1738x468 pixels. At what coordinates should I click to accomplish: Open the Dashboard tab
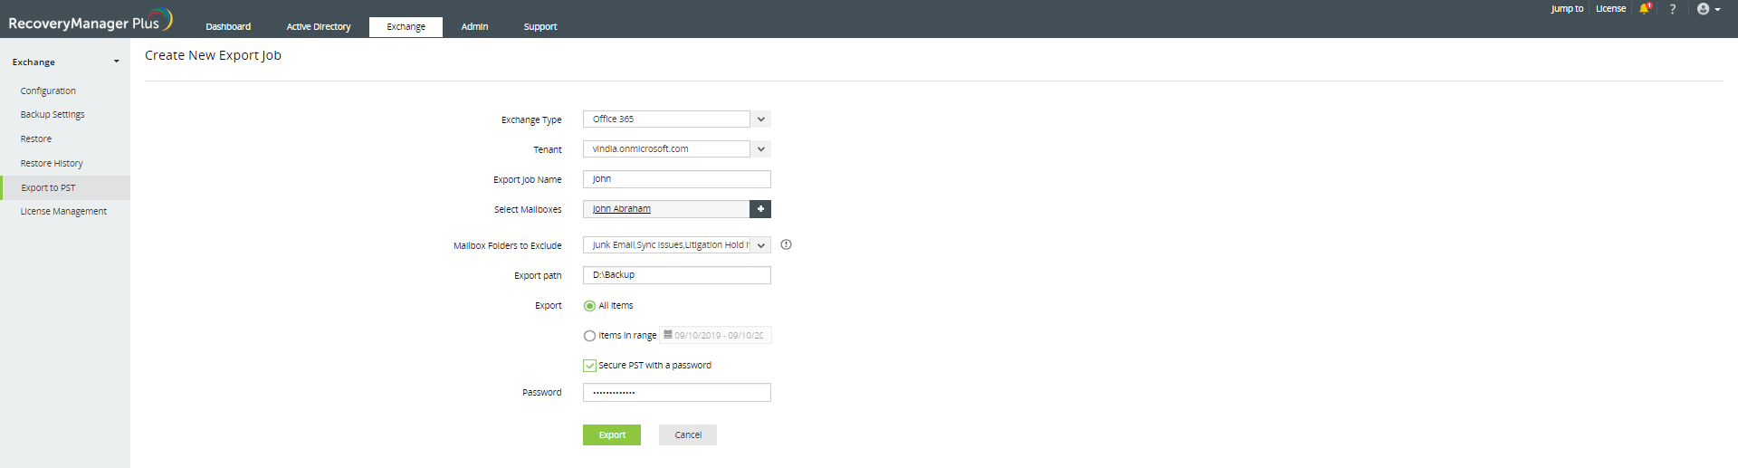228,27
